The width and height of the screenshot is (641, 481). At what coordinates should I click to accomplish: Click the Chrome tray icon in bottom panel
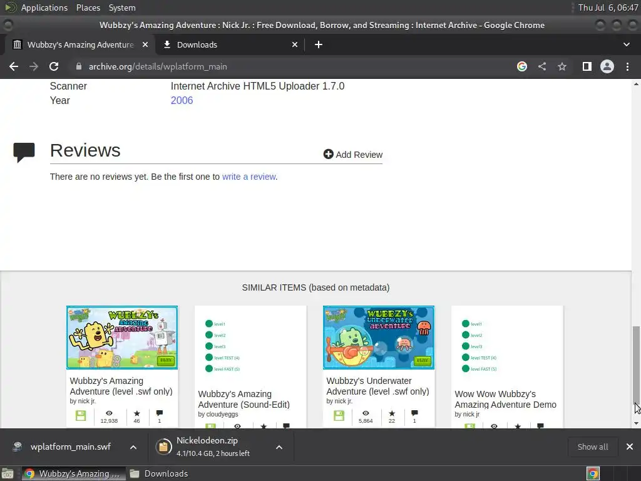[593, 473]
